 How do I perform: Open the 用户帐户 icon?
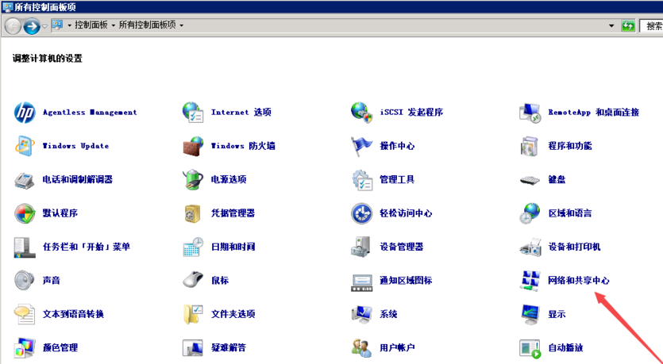362,347
